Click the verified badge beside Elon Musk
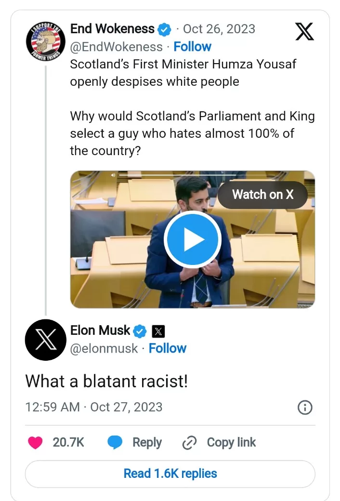 click(140, 331)
